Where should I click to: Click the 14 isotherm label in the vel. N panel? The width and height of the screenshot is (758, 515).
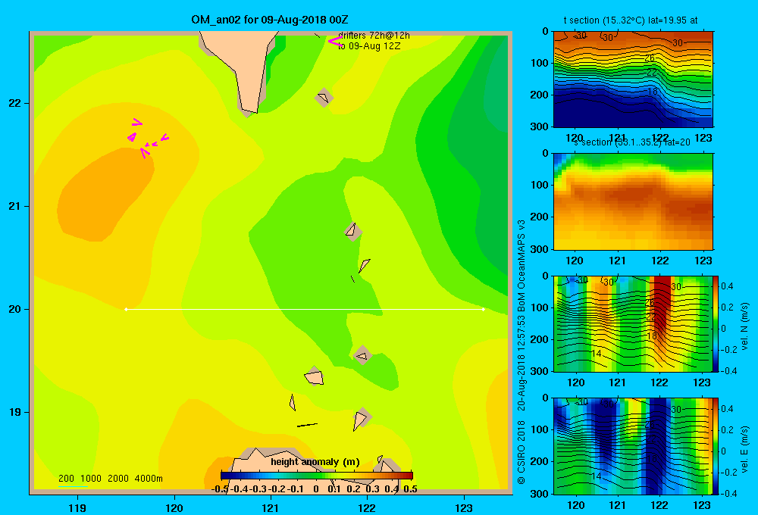[596, 354]
